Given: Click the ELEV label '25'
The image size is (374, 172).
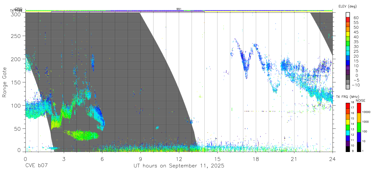Looking at the screenshot, I should click(355, 51).
